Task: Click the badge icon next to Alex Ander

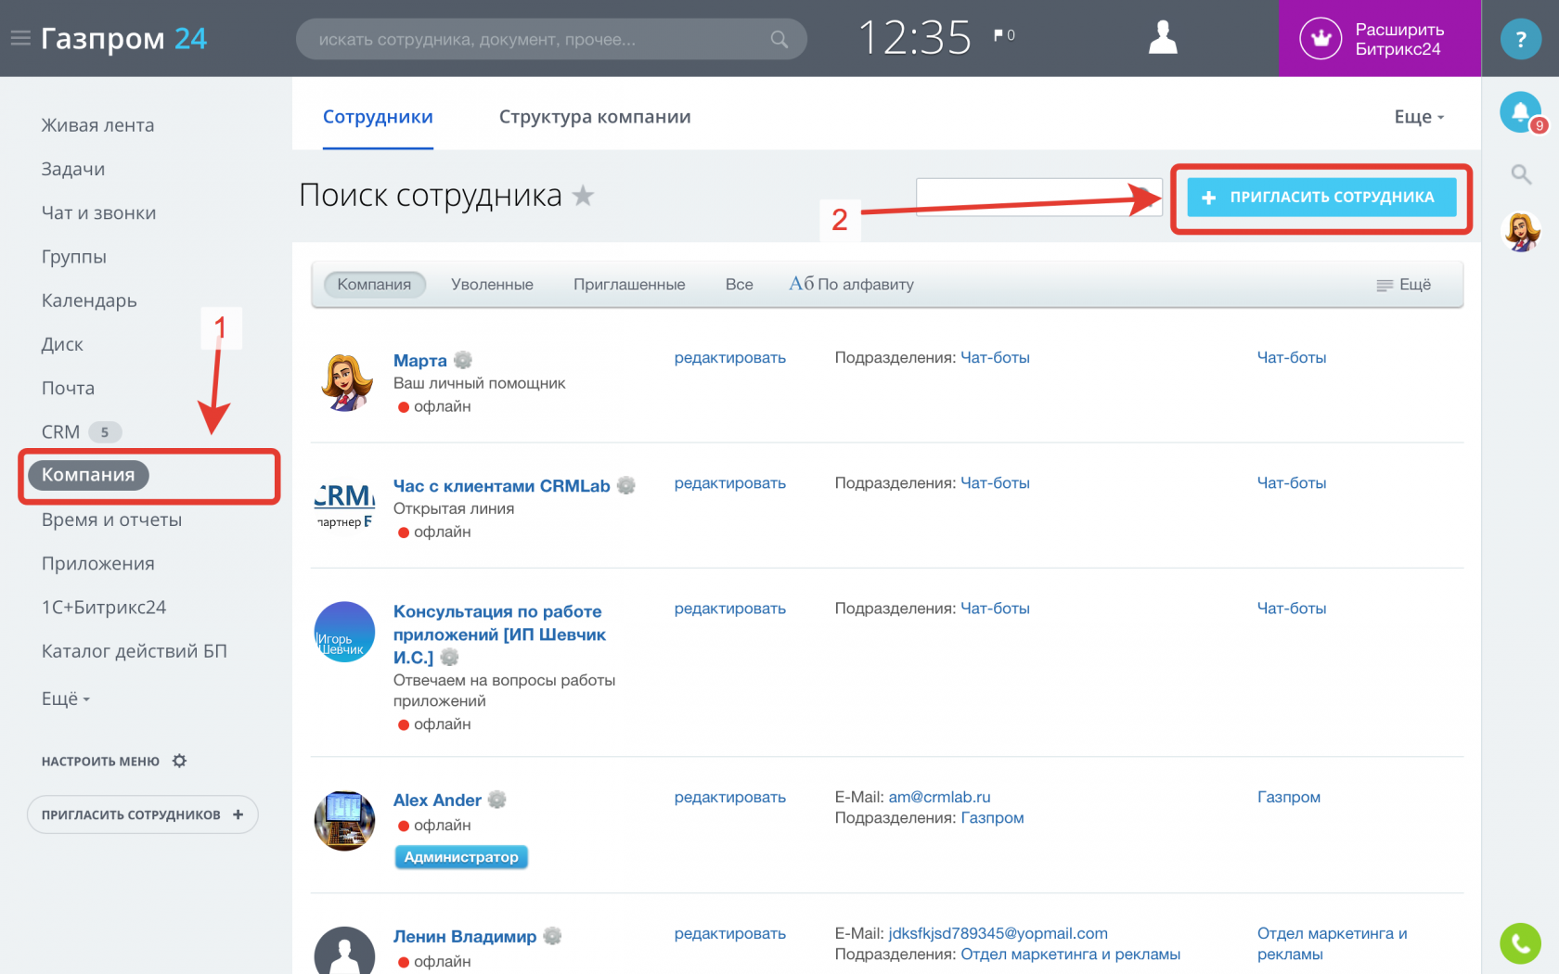Action: tap(497, 800)
